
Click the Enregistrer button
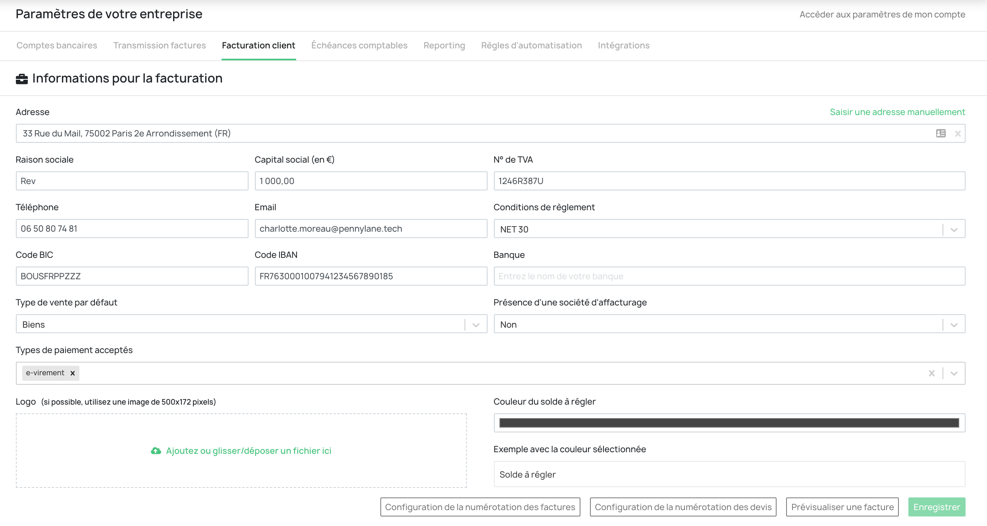point(936,507)
